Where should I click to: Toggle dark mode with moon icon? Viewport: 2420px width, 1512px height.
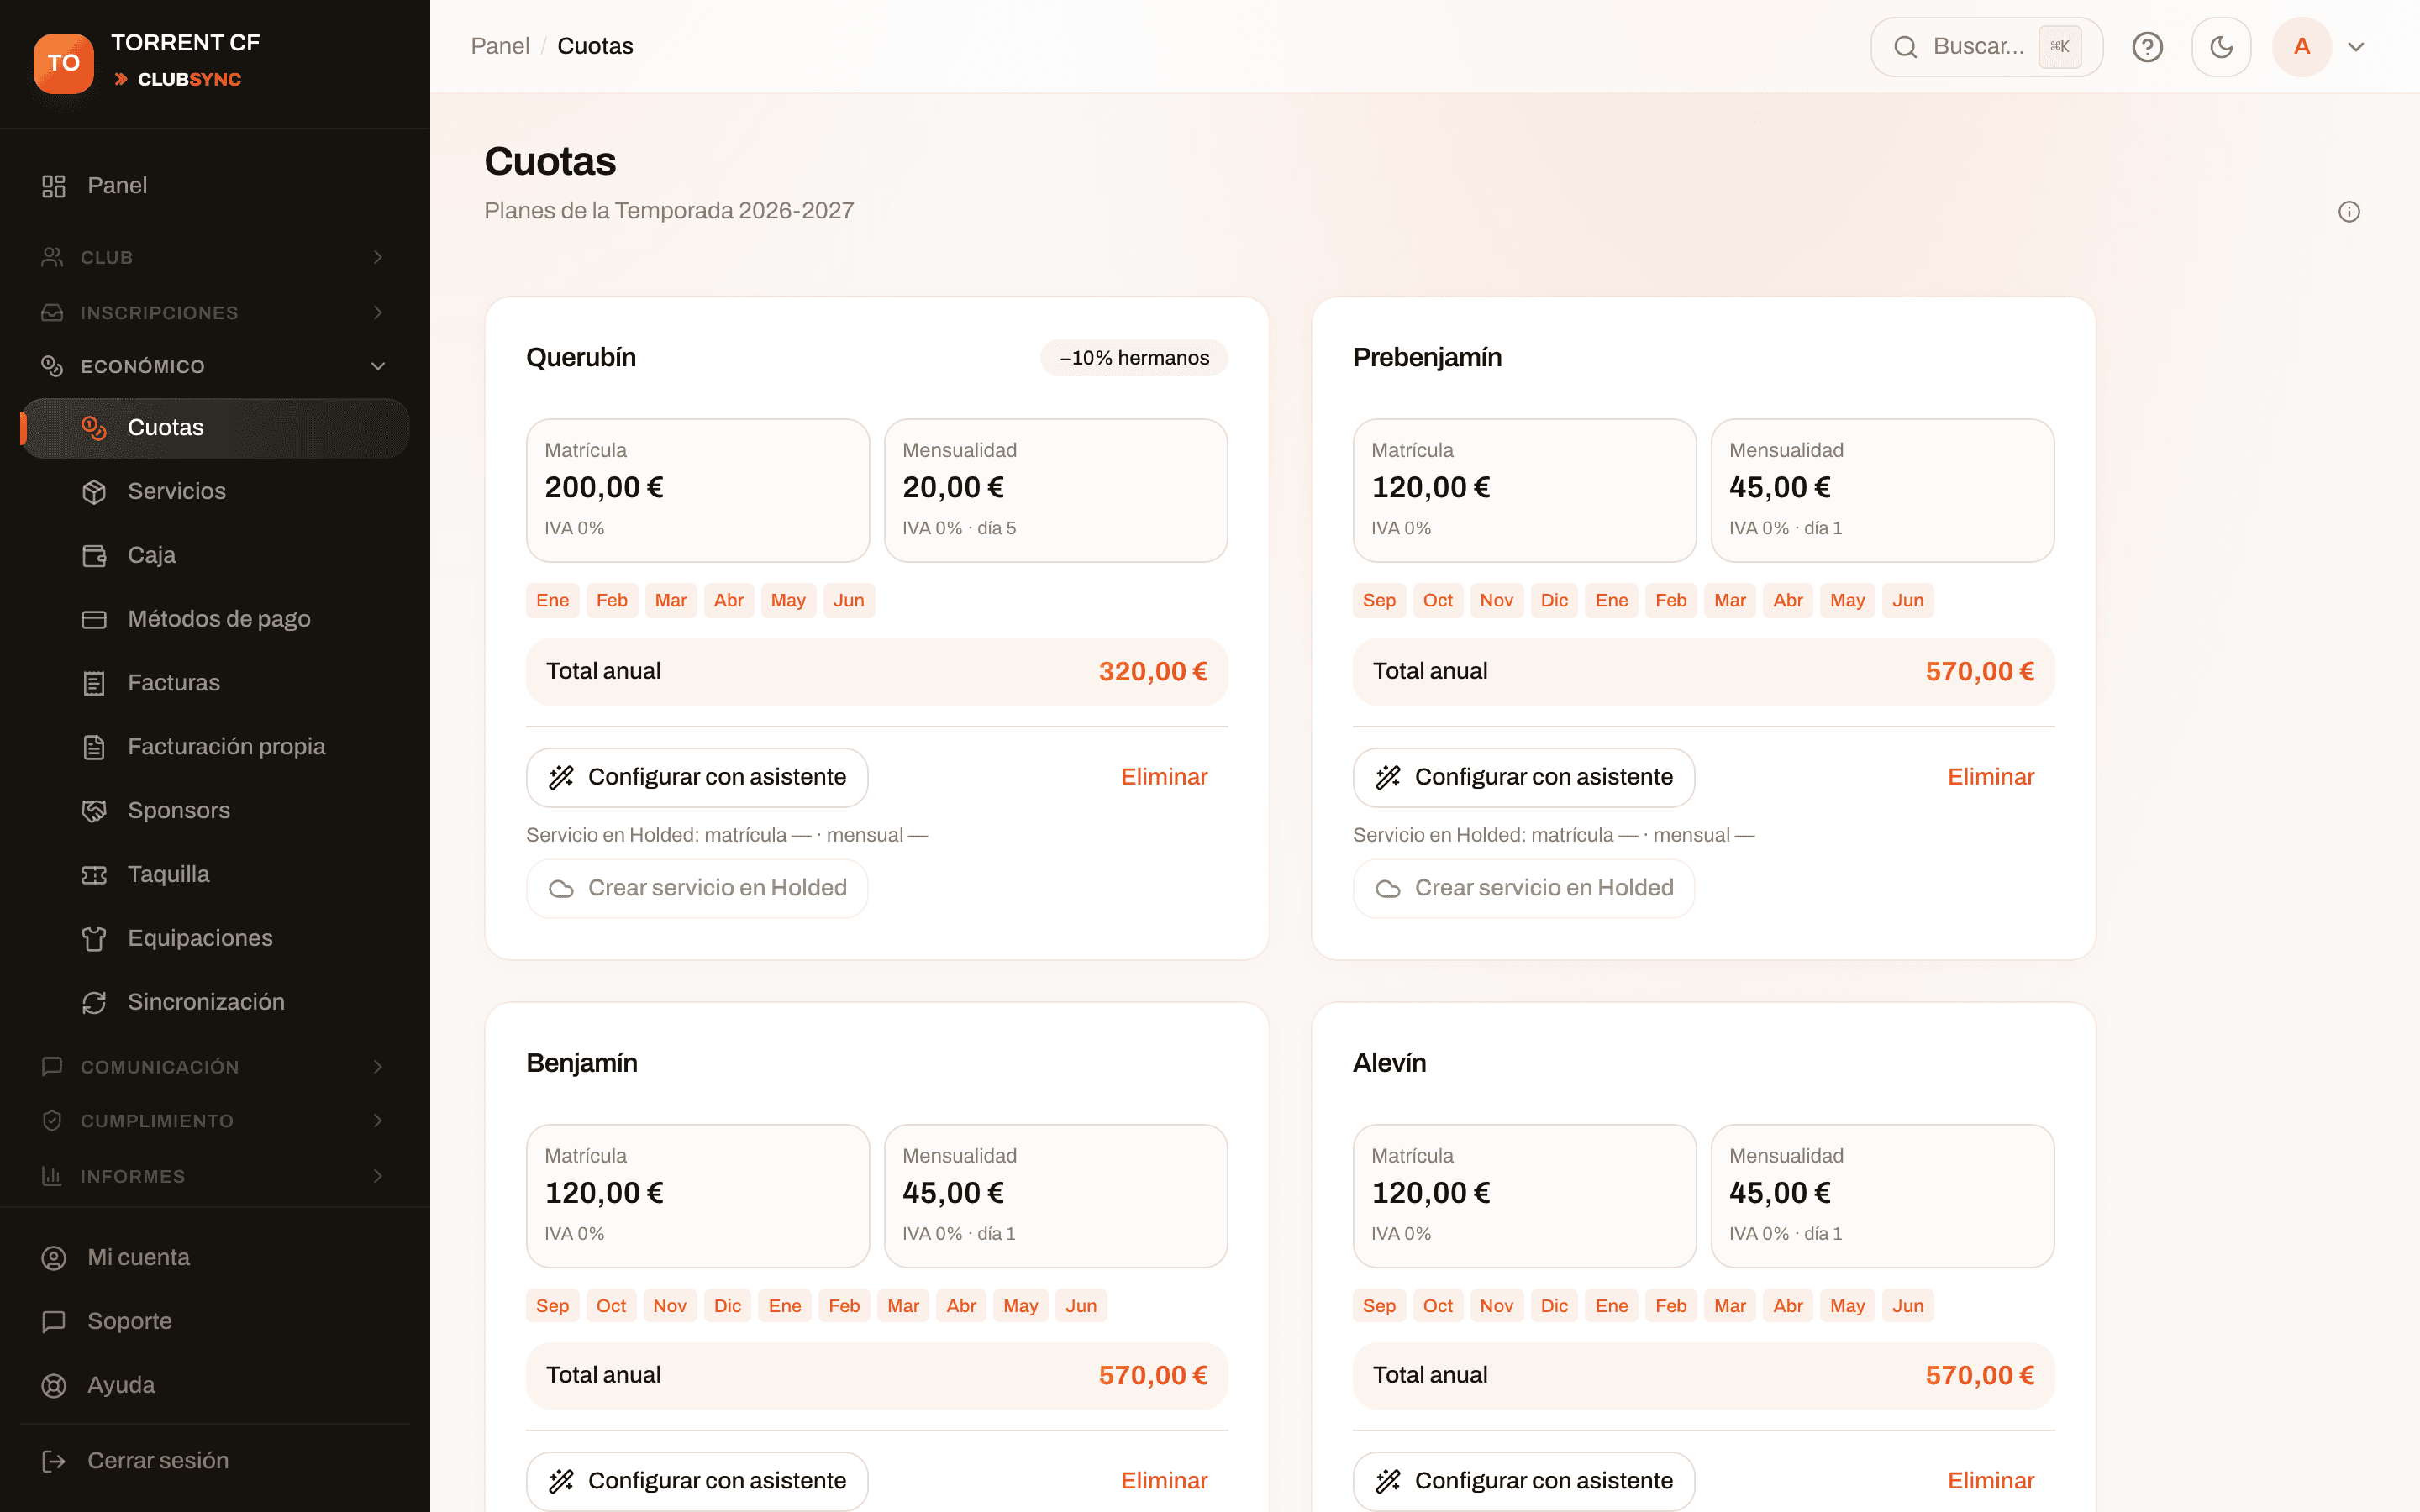[2221, 47]
